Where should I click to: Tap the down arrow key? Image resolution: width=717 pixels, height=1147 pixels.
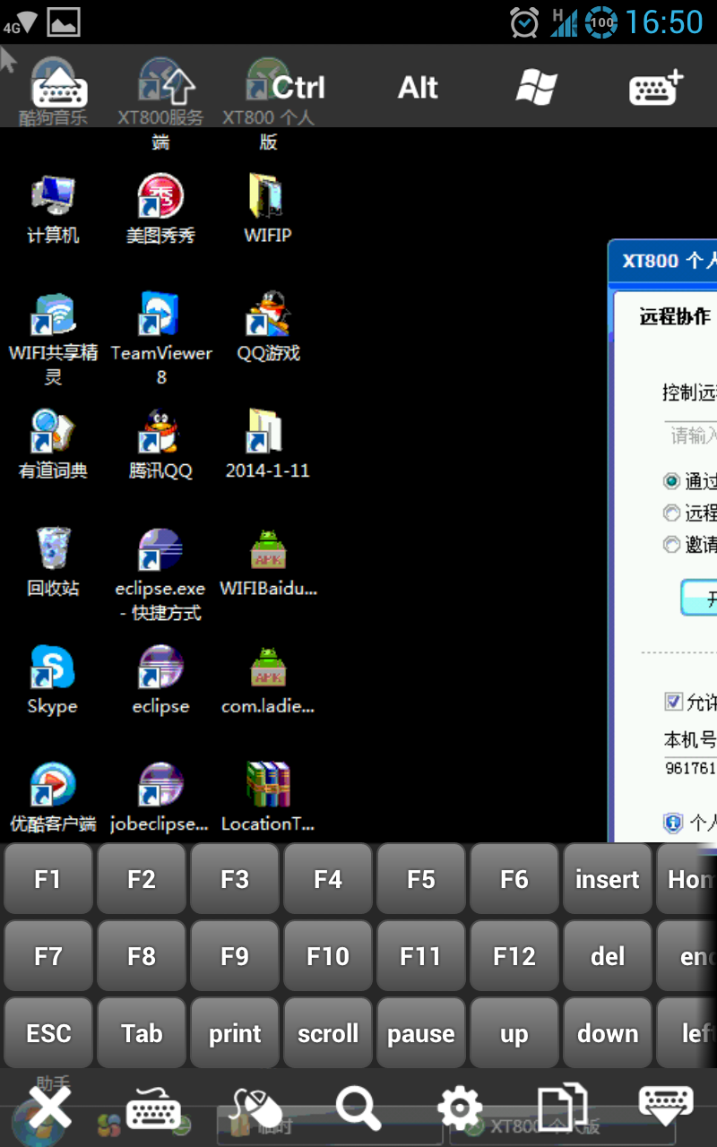[x=608, y=1033]
